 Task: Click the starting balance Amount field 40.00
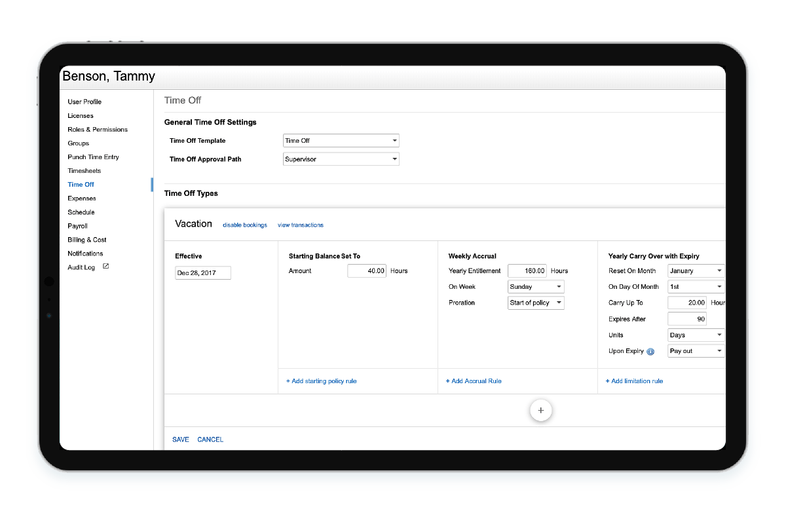coord(367,271)
